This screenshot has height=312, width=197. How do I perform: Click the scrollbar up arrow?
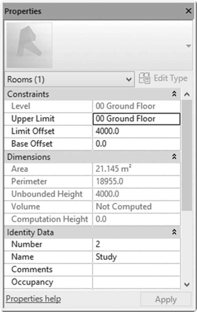point(187,94)
